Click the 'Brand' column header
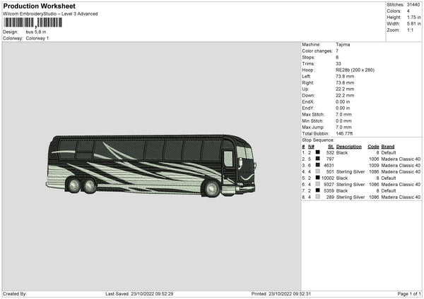This screenshot has height=299, width=424. (x=388, y=147)
